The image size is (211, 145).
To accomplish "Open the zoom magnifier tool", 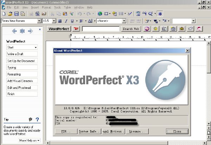I will tap(151, 14).
